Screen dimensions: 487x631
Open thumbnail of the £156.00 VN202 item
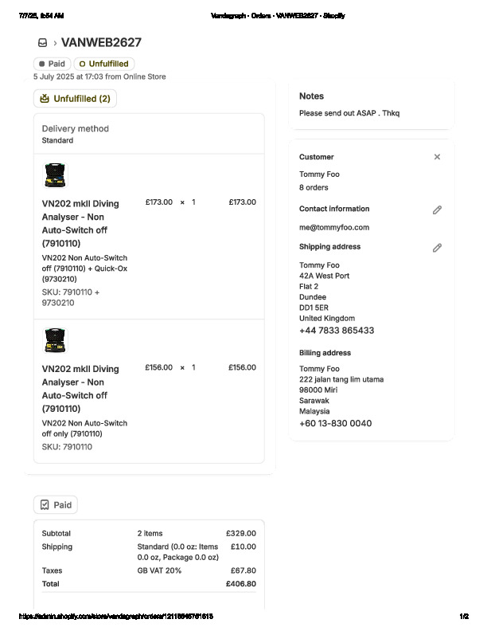pyautogui.click(x=55, y=341)
